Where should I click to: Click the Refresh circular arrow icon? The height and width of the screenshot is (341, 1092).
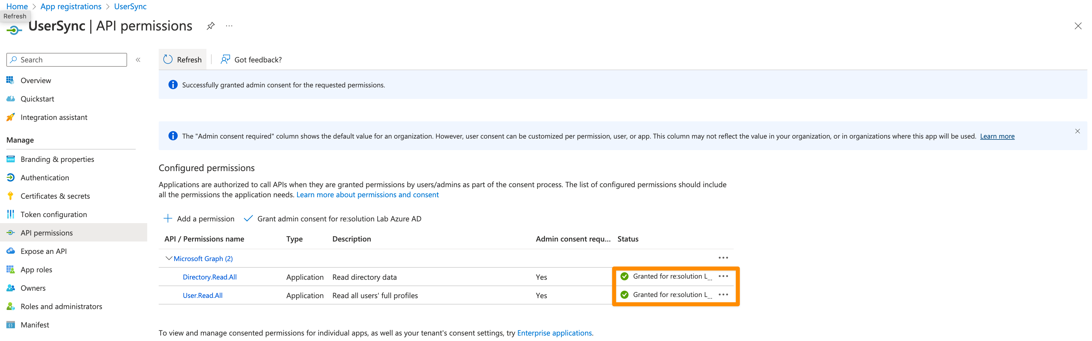(168, 60)
